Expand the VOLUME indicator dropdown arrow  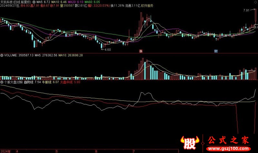tap(2, 55)
